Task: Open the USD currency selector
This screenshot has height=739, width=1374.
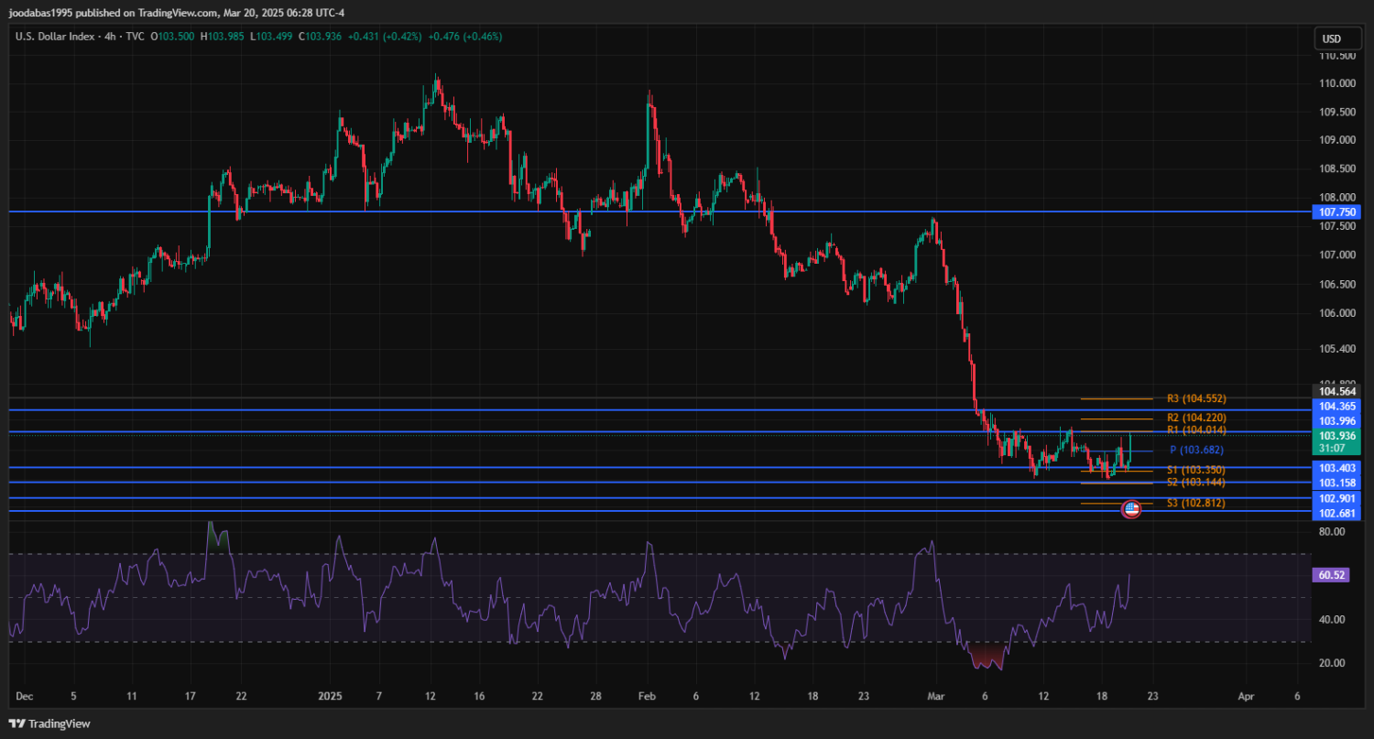Action: click(1331, 38)
